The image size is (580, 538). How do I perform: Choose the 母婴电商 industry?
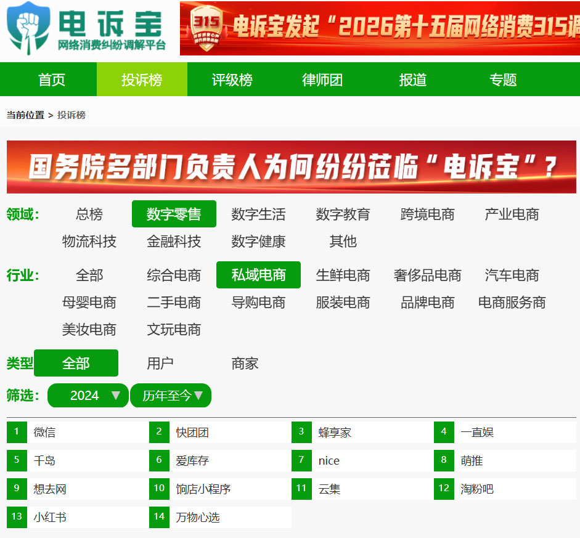click(89, 303)
